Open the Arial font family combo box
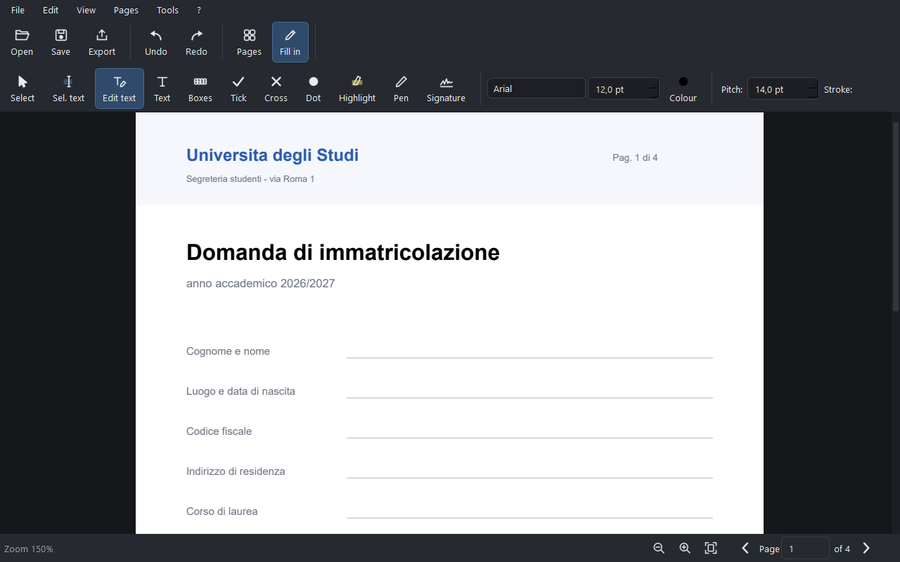This screenshot has height=562, width=900. (x=536, y=89)
